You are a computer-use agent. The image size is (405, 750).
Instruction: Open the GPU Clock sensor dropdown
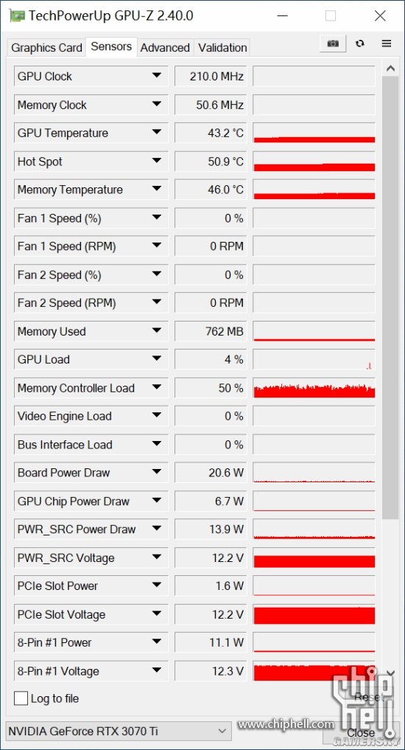[156, 76]
